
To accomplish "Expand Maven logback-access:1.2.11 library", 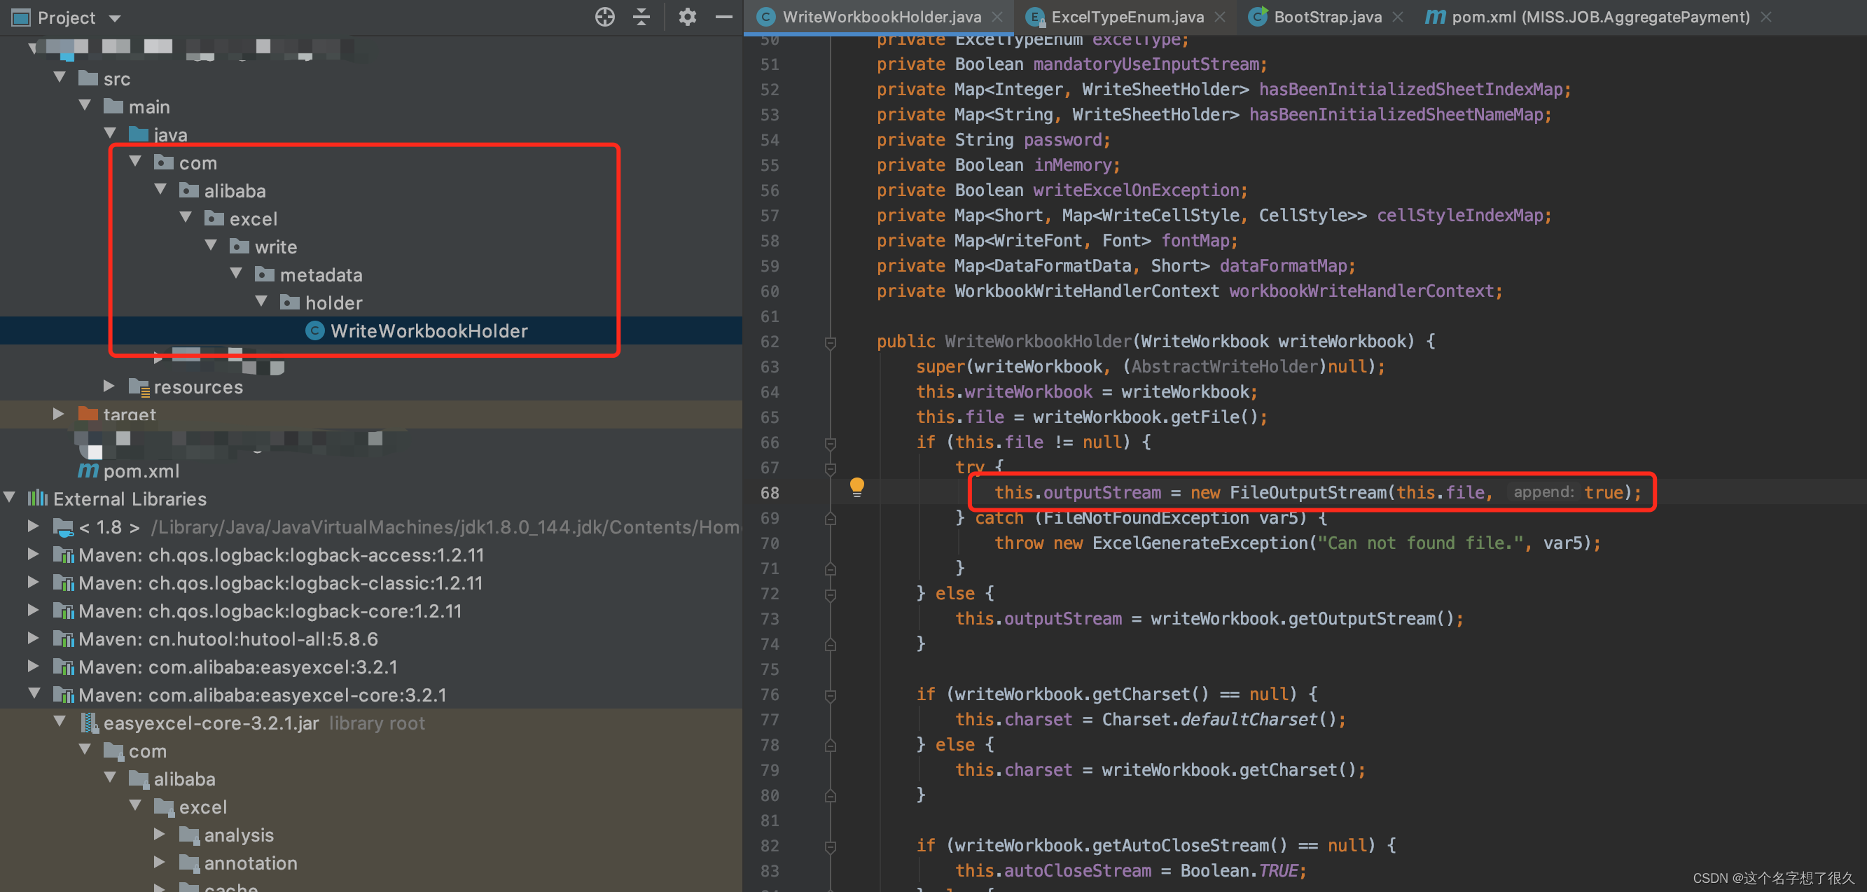I will (x=34, y=555).
